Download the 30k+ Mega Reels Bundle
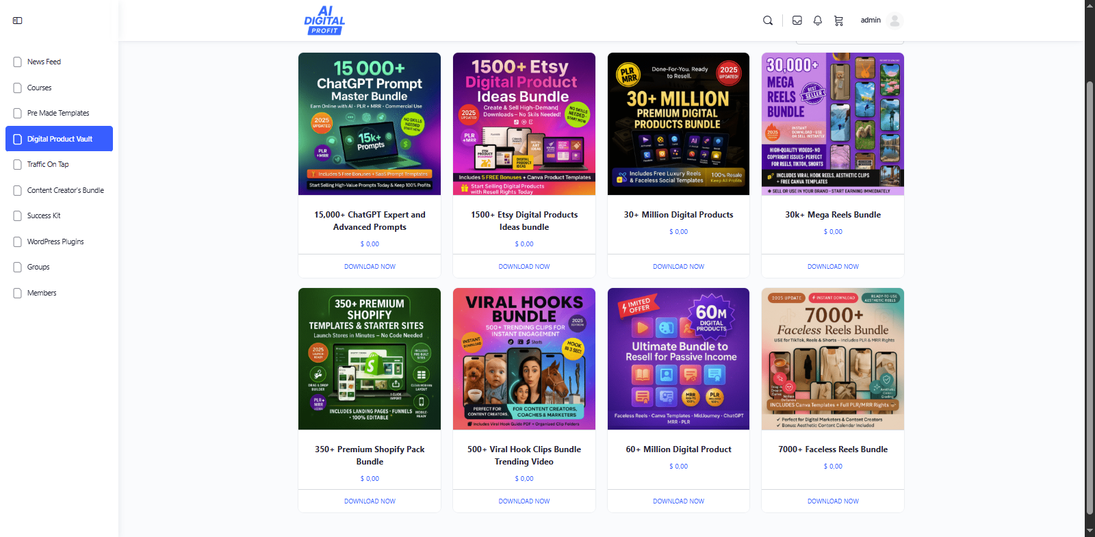The height and width of the screenshot is (537, 1095). 833,267
